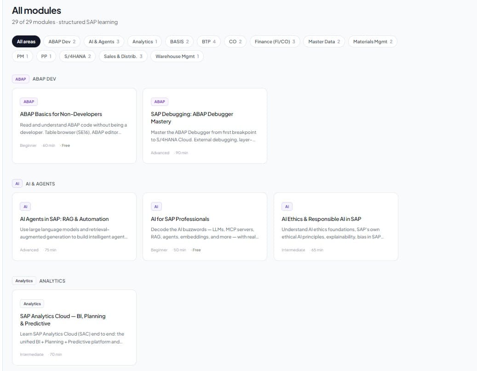Click ABAP badge beside ABAP DEV heading
This screenshot has height=371, width=477.
21,79
